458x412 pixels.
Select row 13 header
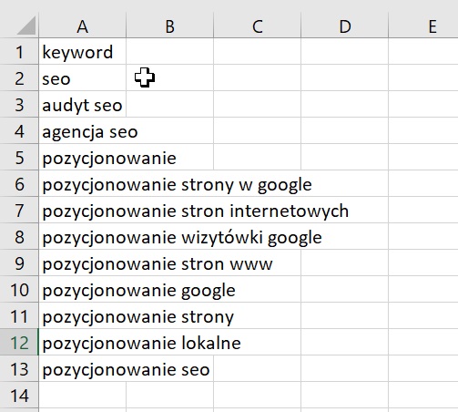click(x=19, y=368)
